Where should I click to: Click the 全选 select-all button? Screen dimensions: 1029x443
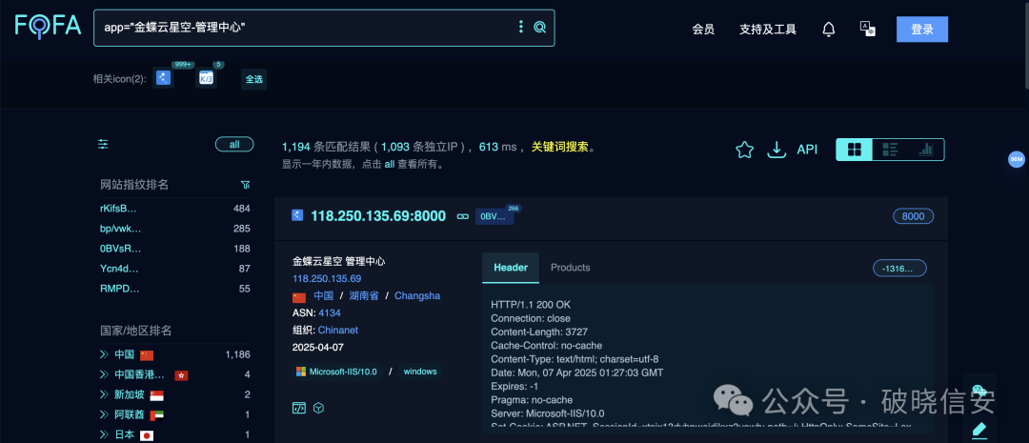(x=254, y=79)
